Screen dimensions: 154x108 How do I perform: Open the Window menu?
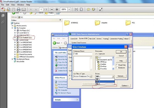point(21,5)
